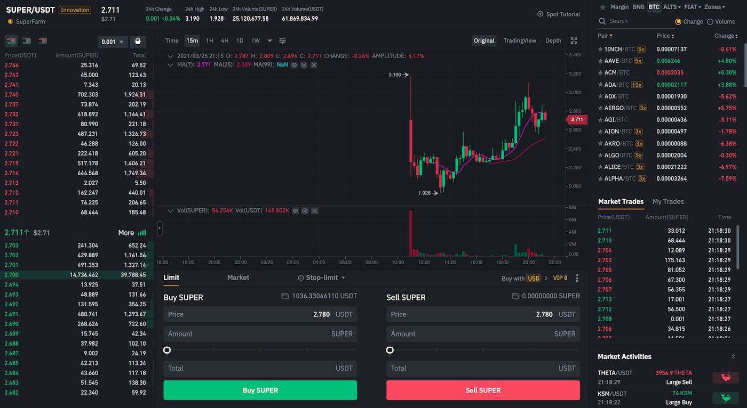The image size is (747, 408).
Task: Switch to the Market order tab
Action: click(x=238, y=278)
